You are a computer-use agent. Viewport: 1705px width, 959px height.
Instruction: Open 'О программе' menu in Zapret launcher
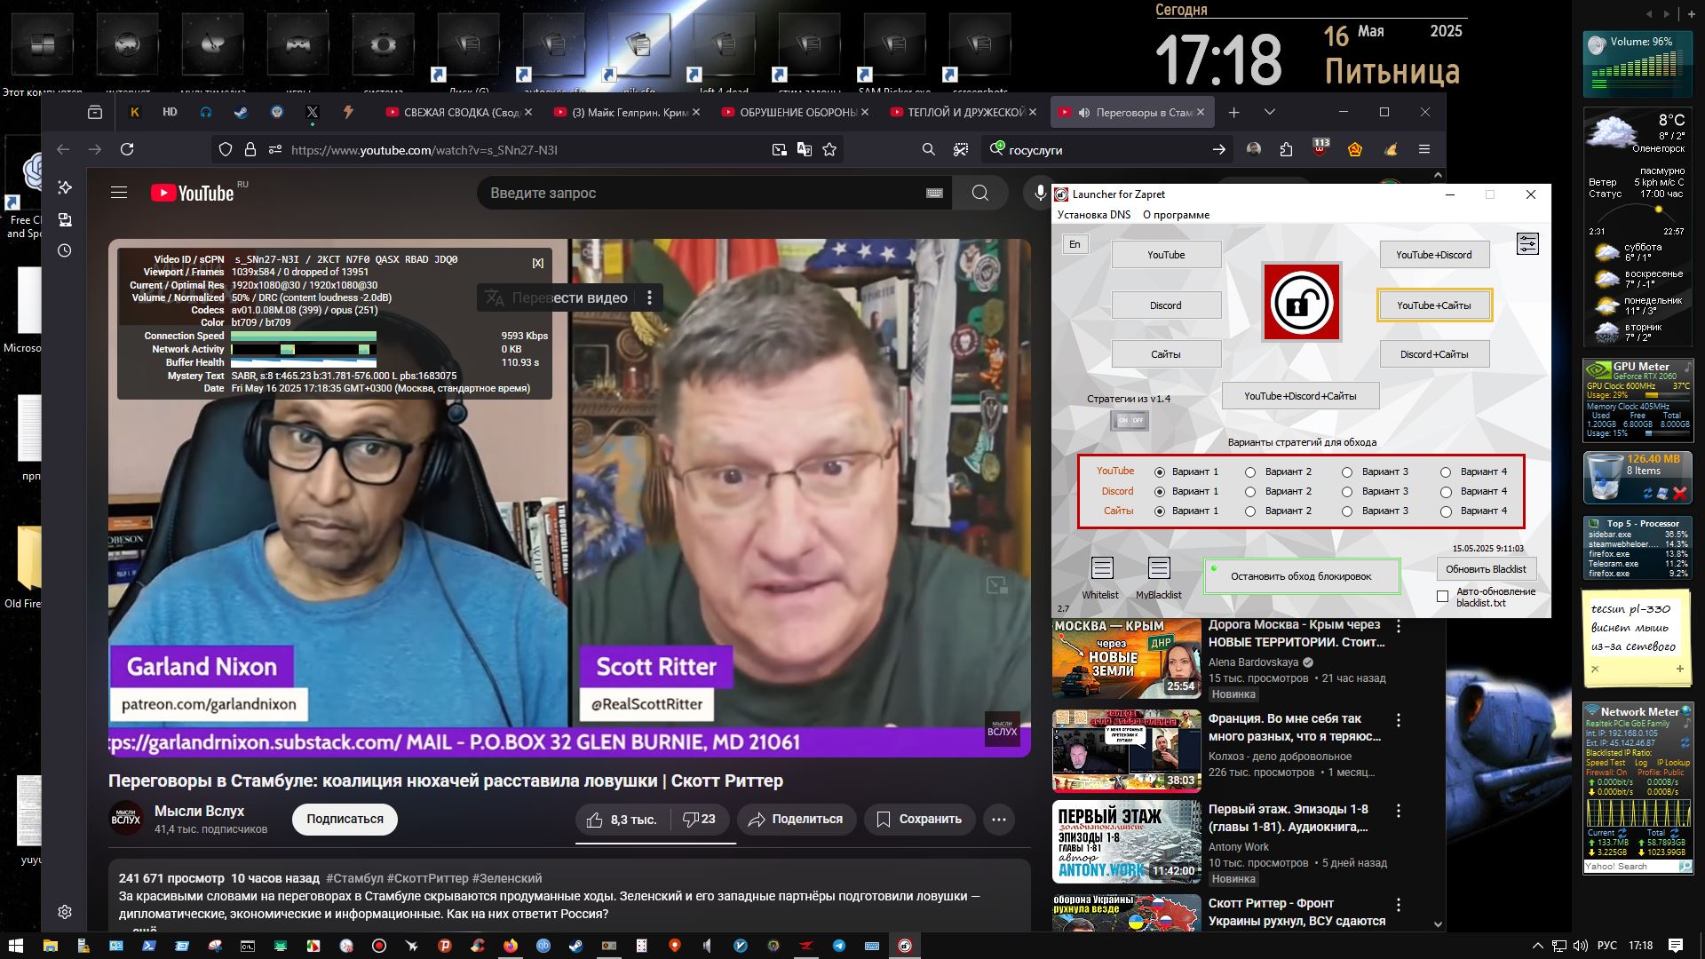1176,215
